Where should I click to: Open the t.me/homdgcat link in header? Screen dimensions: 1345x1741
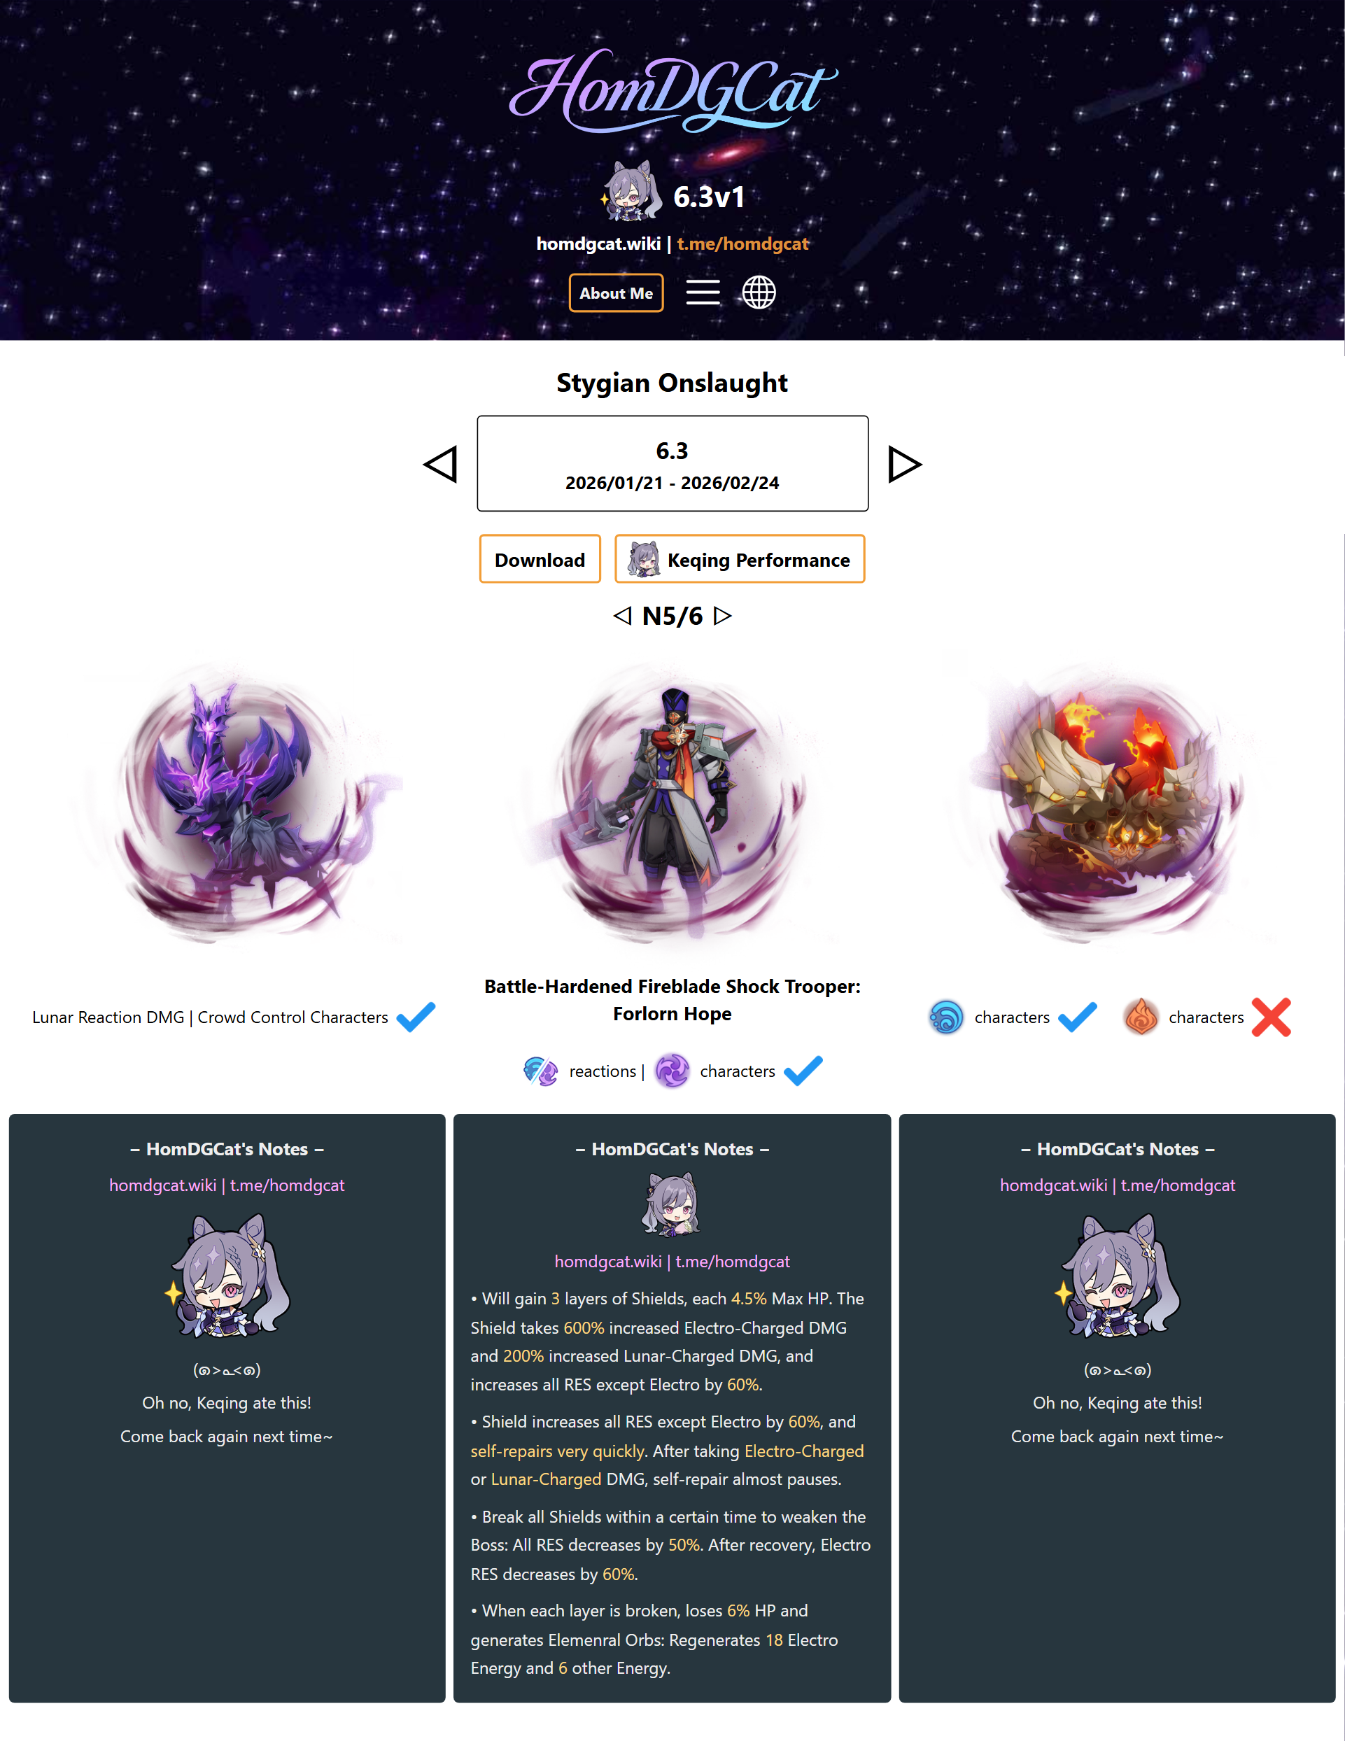tap(743, 244)
